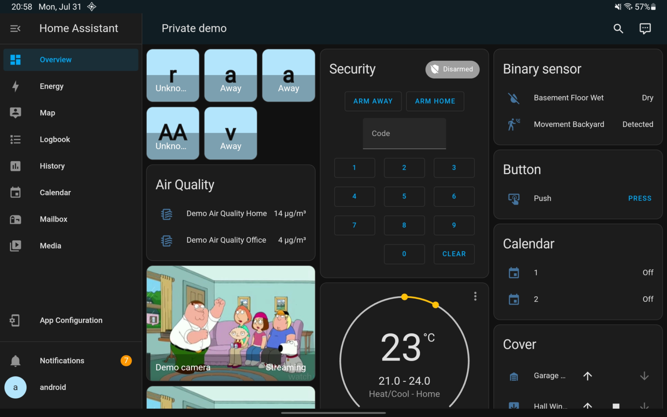Open the Mailbox from the sidebar
Screen dimensions: 667x417
pos(16,219)
